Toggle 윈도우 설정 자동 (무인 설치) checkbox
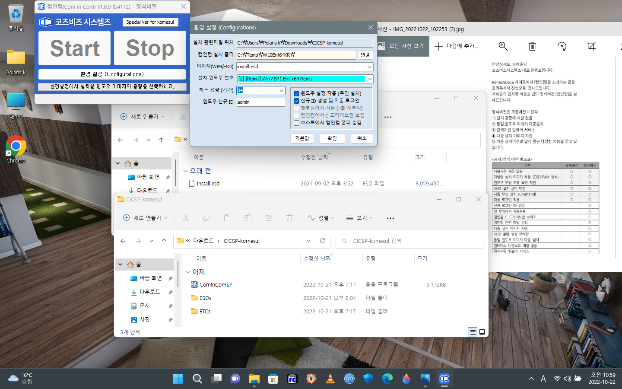 click(x=297, y=93)
